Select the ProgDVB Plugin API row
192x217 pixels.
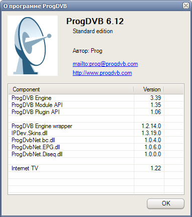(x=96, y=112)
